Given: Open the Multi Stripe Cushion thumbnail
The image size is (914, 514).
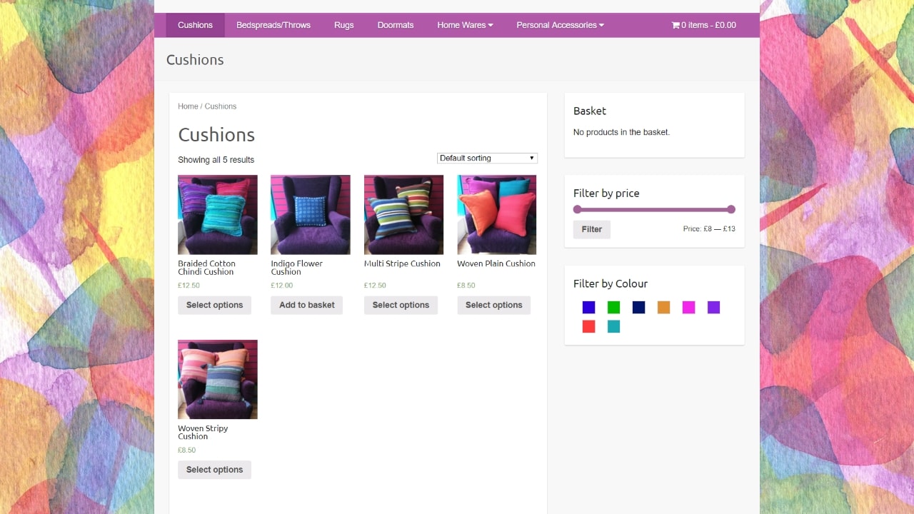Looking at the screenshot, I should 403,214.
